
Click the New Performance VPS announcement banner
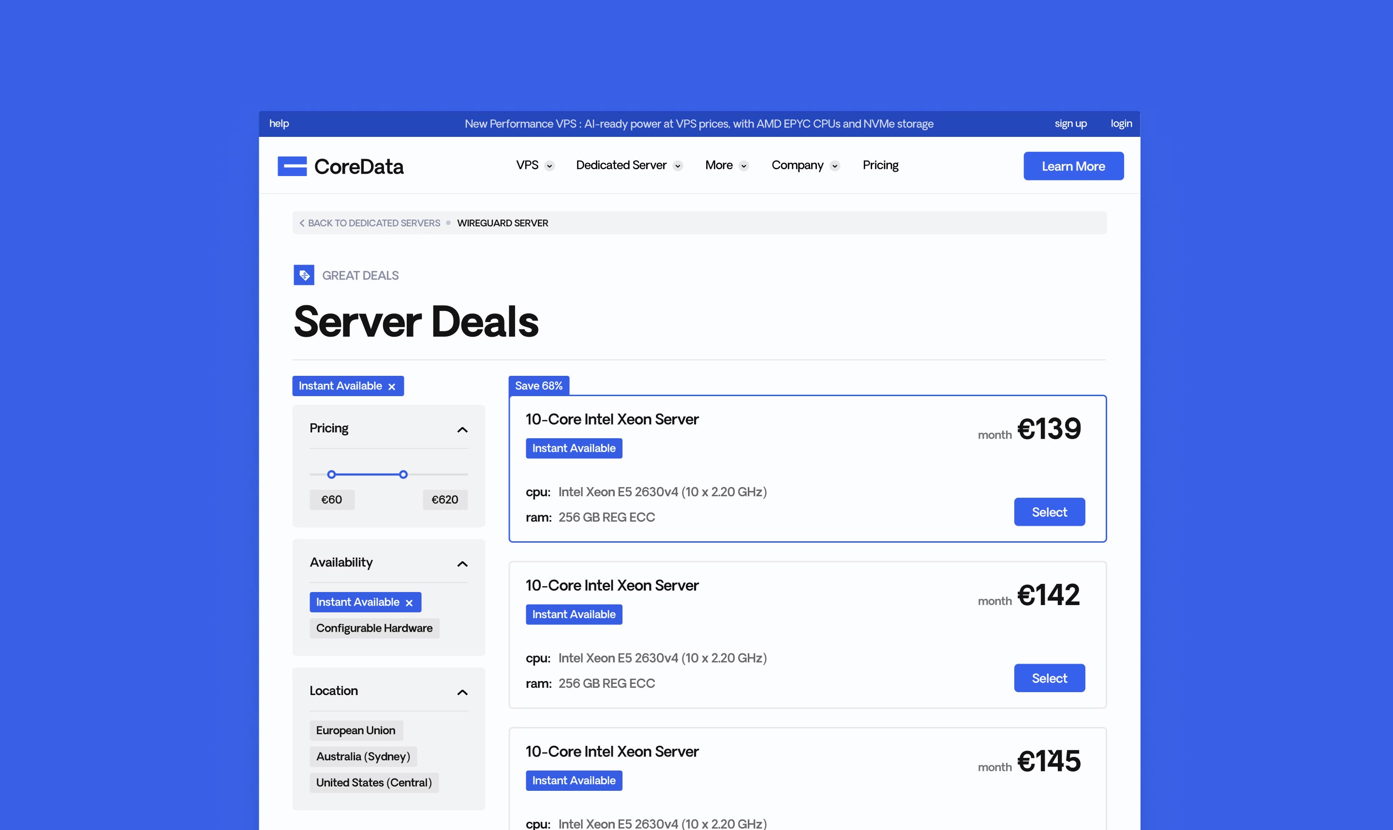click(x=699, y=124)
